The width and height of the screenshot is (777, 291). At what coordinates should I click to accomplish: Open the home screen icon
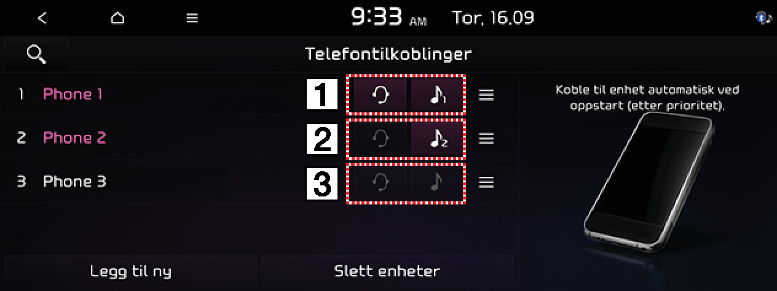click(117, 18)
